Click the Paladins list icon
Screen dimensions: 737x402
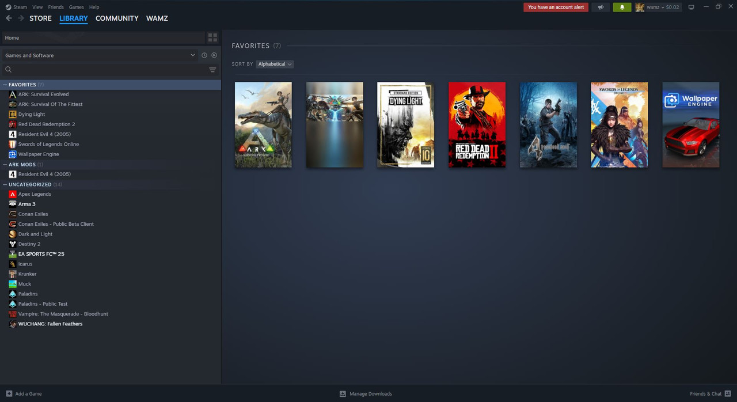(13, 294)
